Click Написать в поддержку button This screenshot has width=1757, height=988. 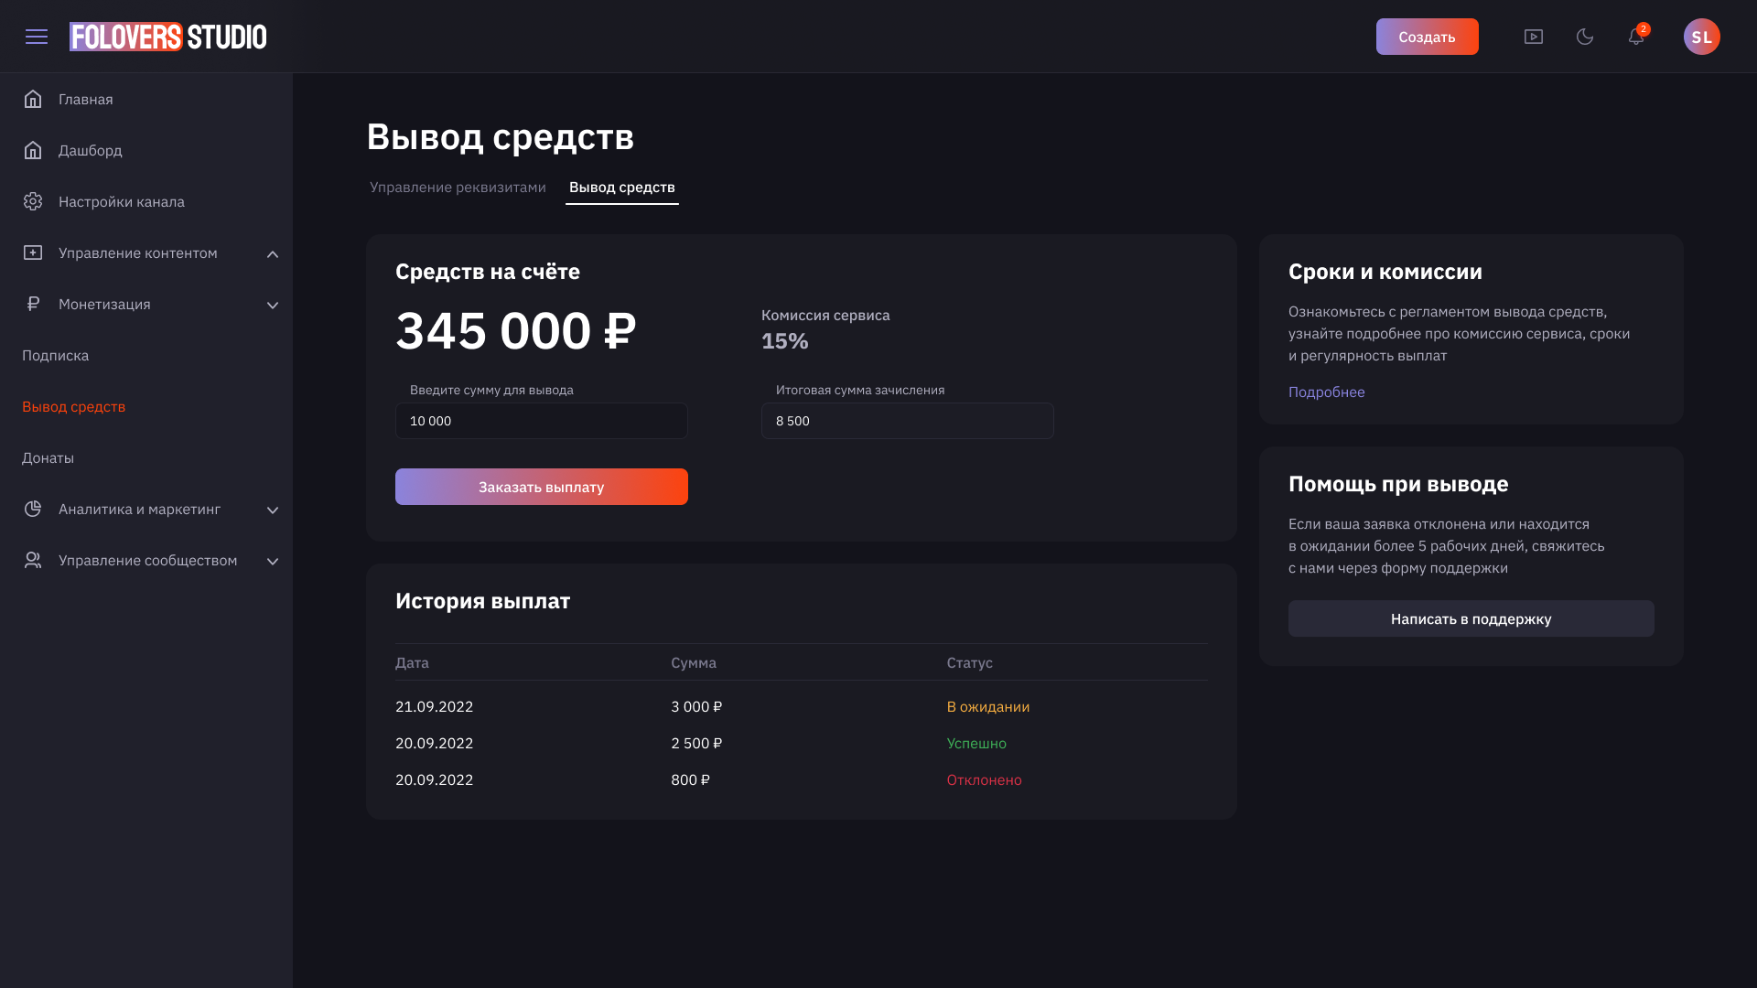pyautogui.click(x=1471, y=618)
